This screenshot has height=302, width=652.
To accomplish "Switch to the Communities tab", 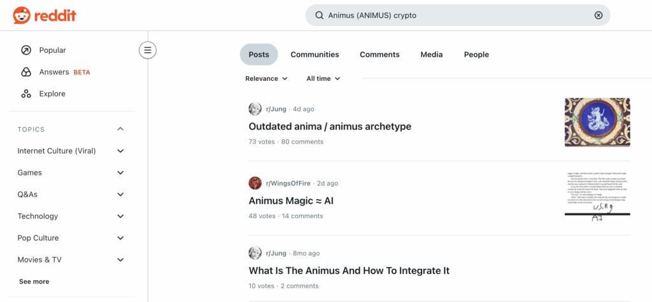I will [315, 55].
